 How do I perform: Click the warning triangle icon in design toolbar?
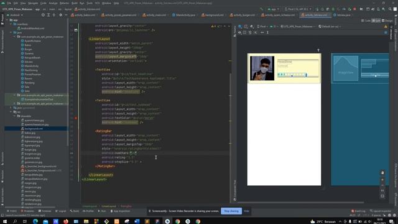coord(386,26)
